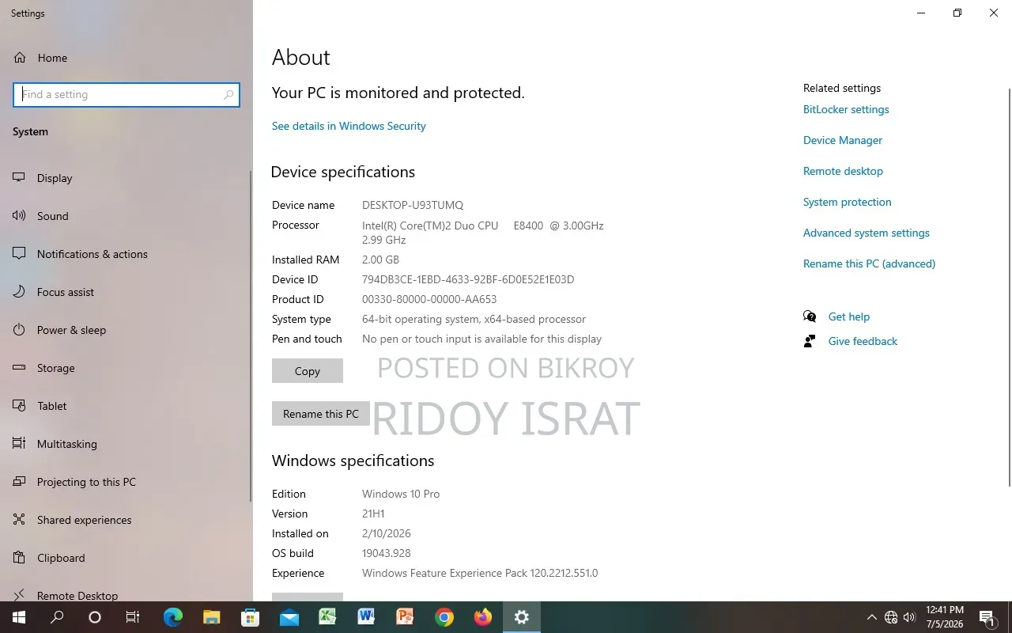Launch PowerPoint from the taskbar

click(x=405, y=617)
